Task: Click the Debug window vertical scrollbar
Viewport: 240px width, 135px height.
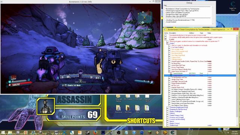Action: [x=213, y=15]
